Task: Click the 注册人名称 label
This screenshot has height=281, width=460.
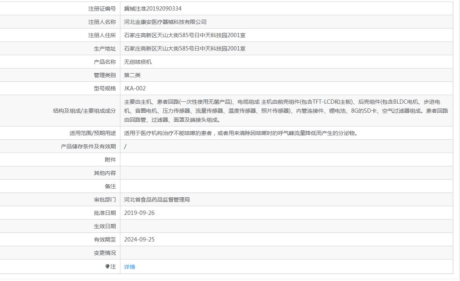Action: click(102, 22)
